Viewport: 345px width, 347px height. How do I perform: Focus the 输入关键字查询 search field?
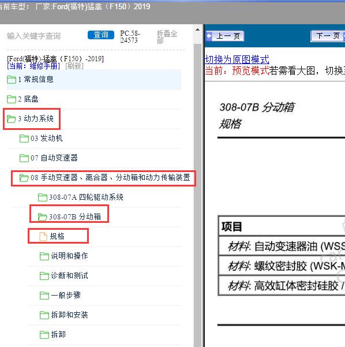(33, 36)
